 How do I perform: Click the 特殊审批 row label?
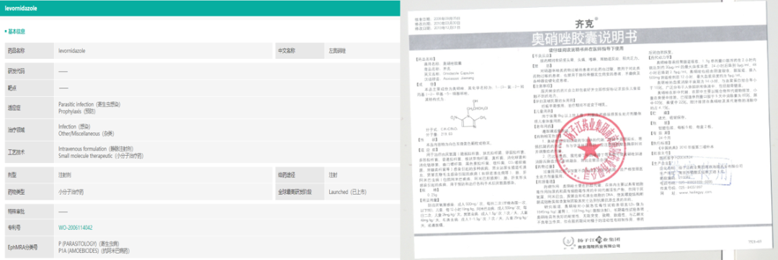pos(30,211)
